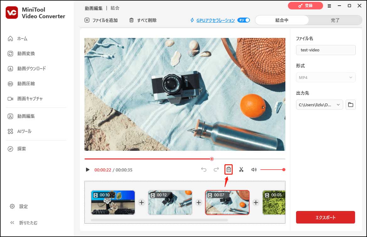
Task: Select the 00:10 clip thumbnail
Action: coord(113,203)
